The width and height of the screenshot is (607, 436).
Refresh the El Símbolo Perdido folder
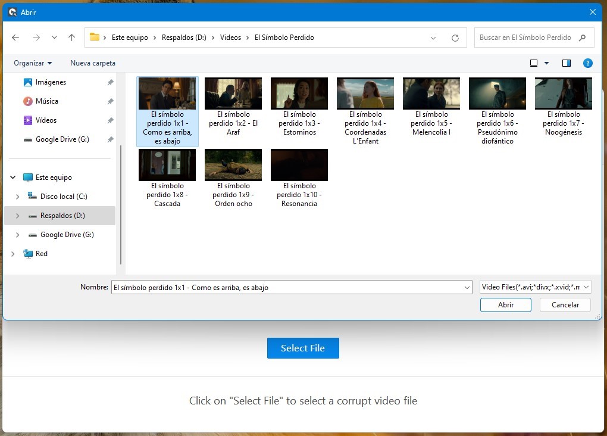click(x=455, y=38)
